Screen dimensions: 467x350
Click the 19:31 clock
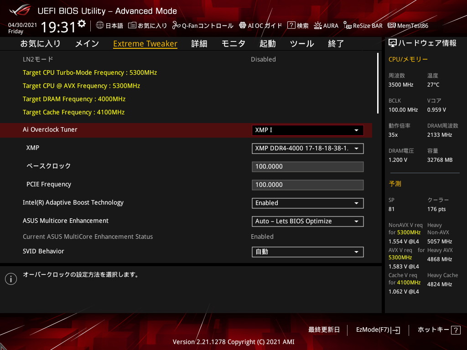click(x=58, y=27)
